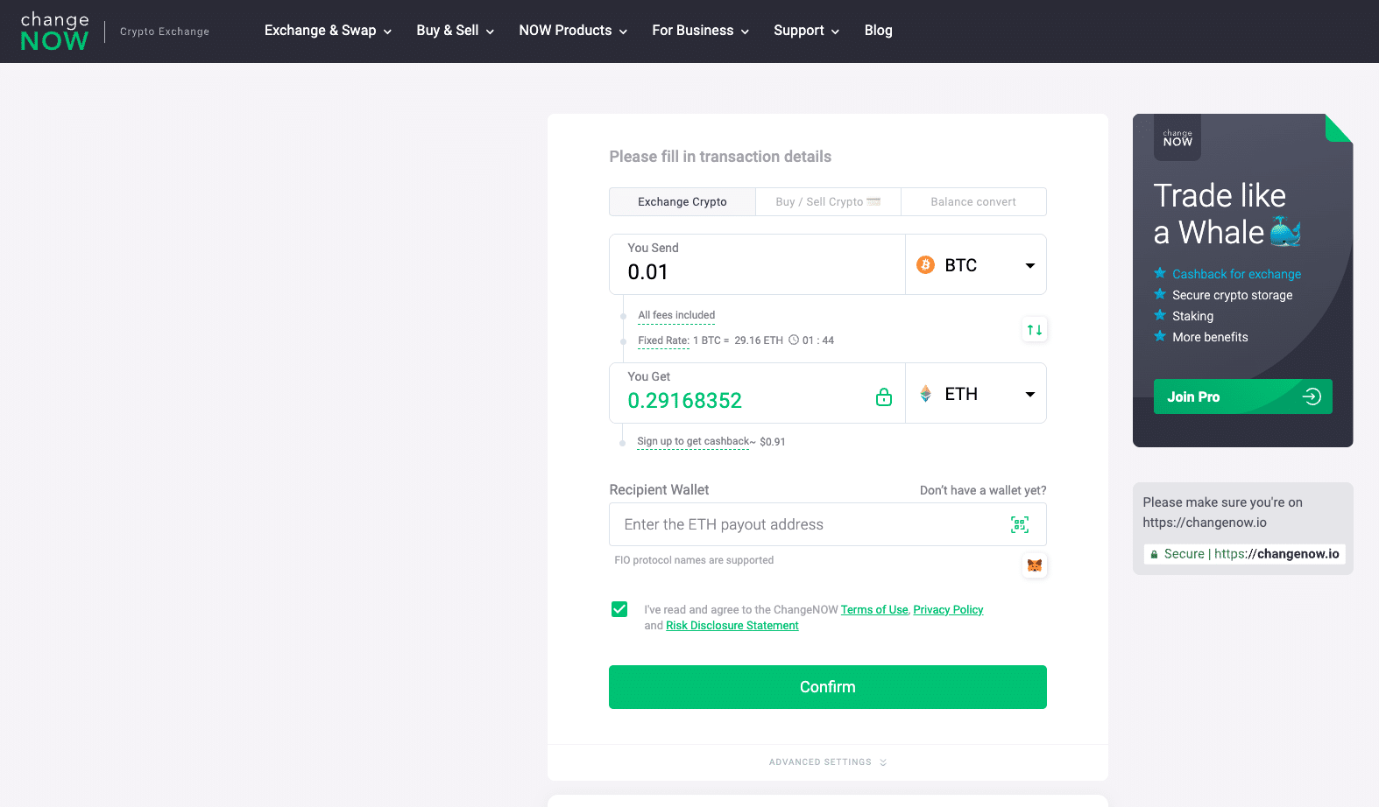This screenshot has height=807, width=1379.
Task: Connect MetaMask via fox icon
Action: (1035, 565)
